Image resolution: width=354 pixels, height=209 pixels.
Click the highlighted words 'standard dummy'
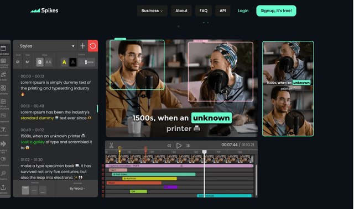[x=37, y=118]
